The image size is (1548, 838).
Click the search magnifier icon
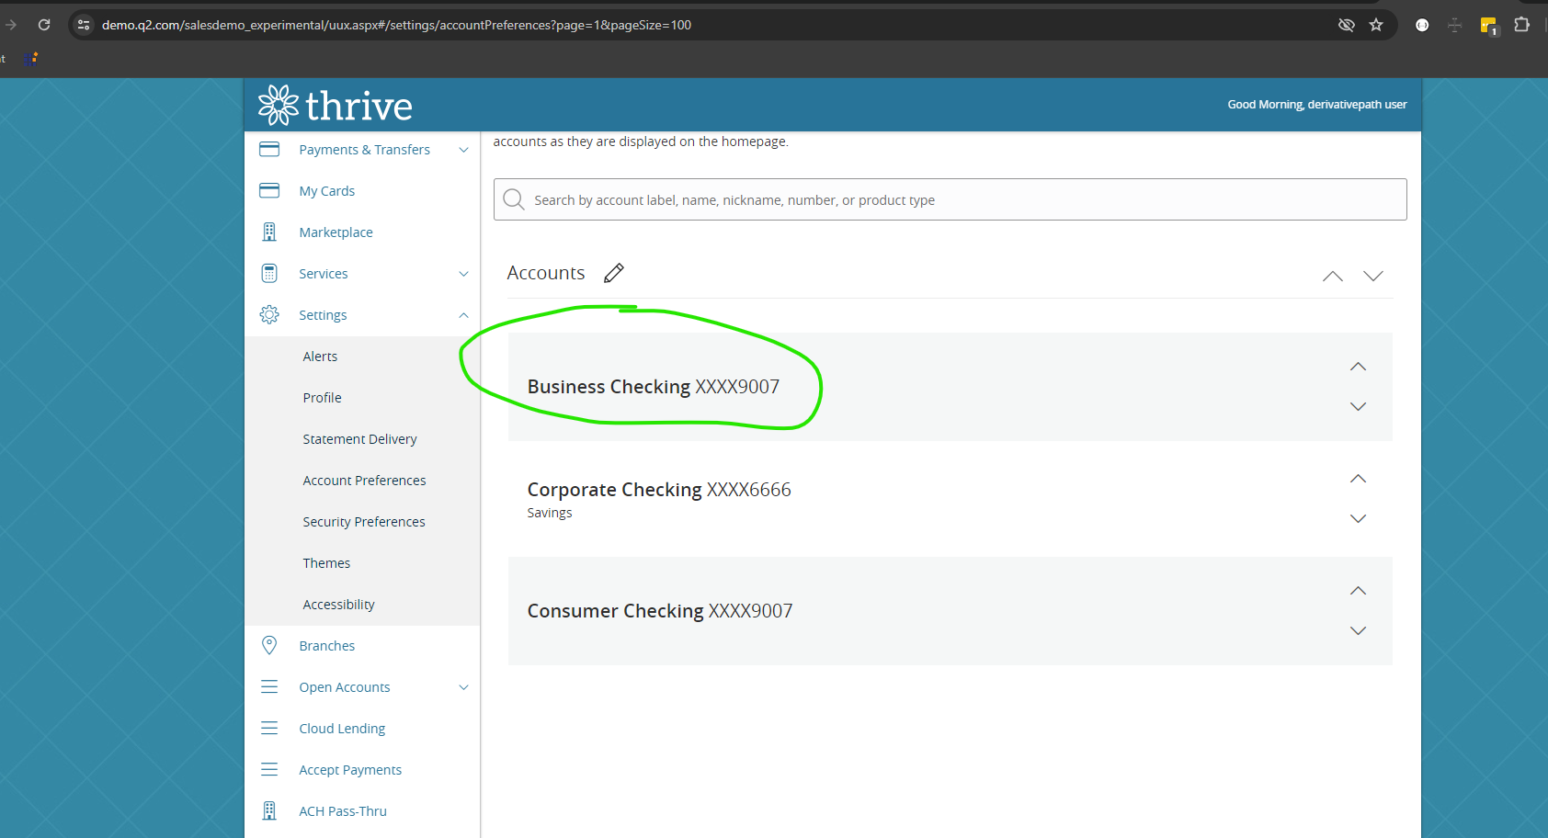[x=514, y=199]
